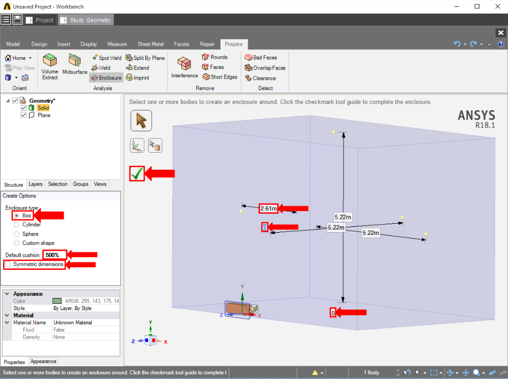
Task: Click the Rounds remove tool
Action: point(215,57)
